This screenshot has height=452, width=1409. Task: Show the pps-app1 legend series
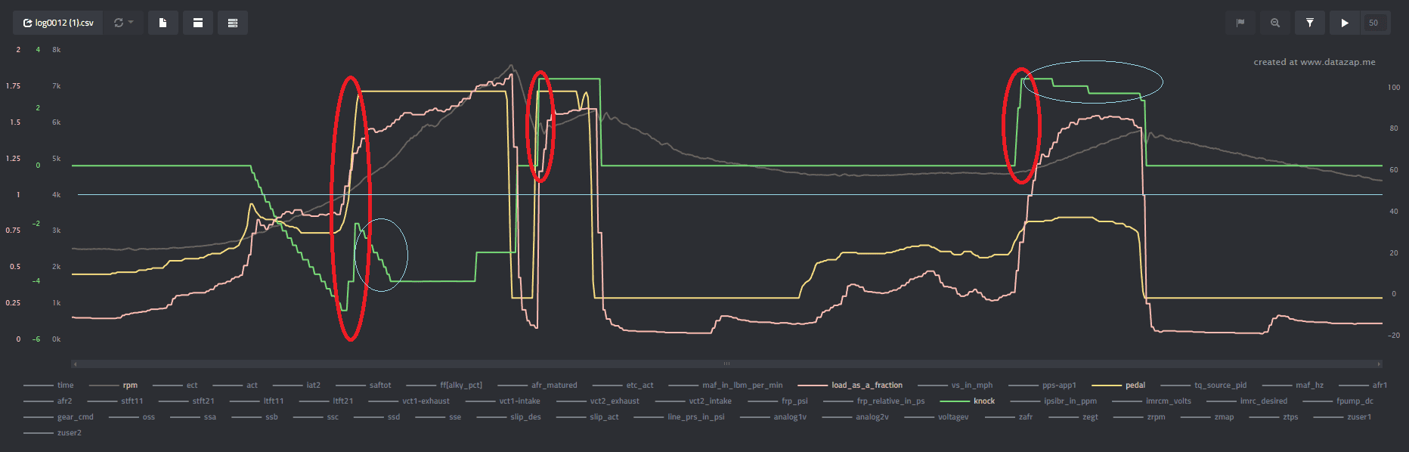(x=1042, y=385)
